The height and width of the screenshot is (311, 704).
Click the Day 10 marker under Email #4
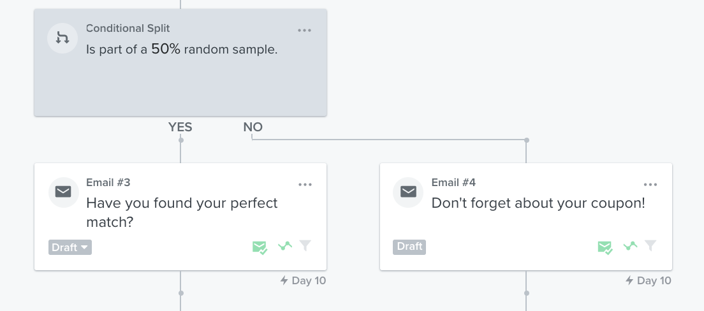tap(649, 280)
